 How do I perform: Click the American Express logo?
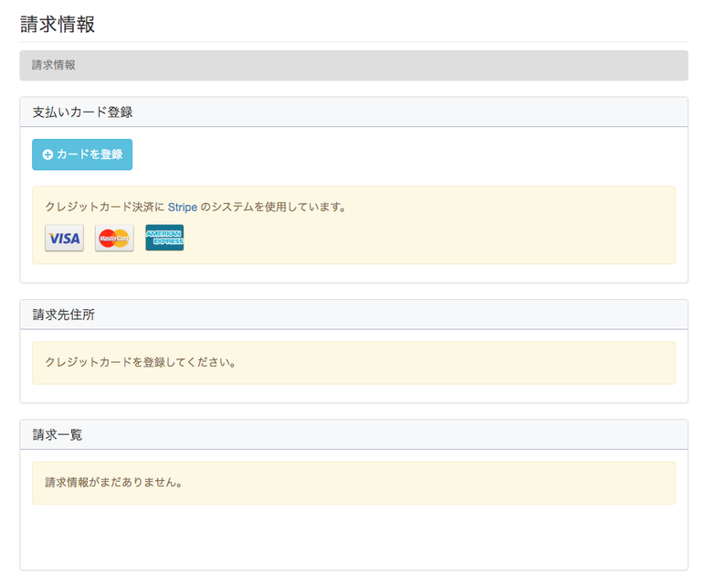[164, 238]
